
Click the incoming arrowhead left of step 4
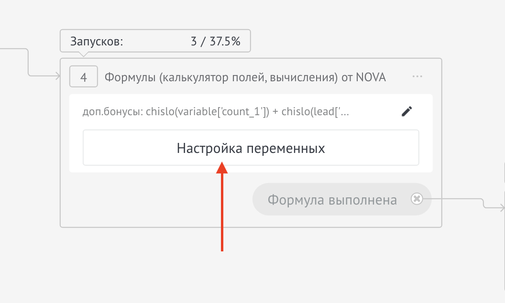[58, 76]
